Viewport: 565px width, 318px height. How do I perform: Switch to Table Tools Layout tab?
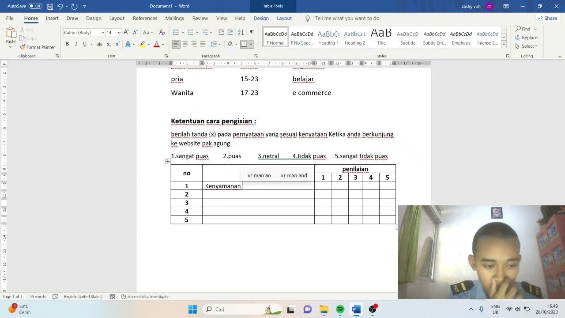284,18
